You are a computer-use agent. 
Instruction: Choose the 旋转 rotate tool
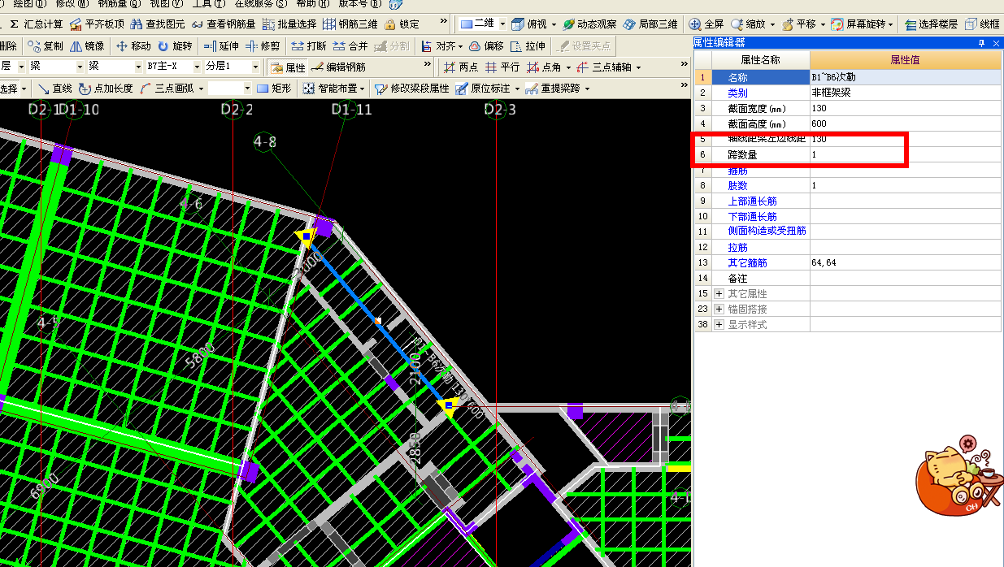click(x=175, y=46)
